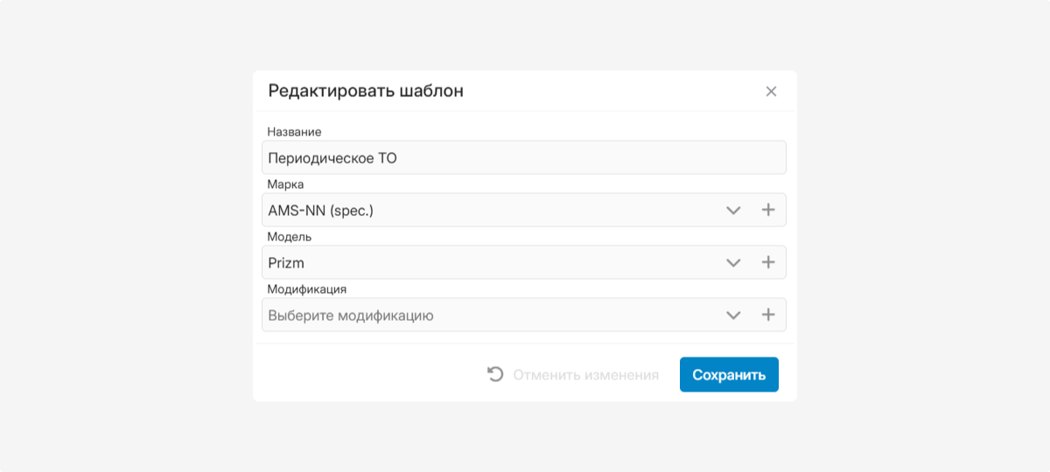Click the gray backdrop outside the dialog
The width and height of the screenshot is (1050, 472).
(122, 236)
